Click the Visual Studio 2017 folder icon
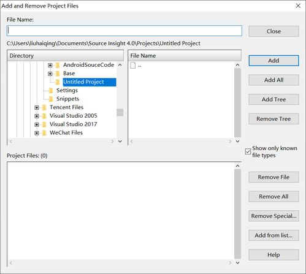 click(x=44, y=124)
